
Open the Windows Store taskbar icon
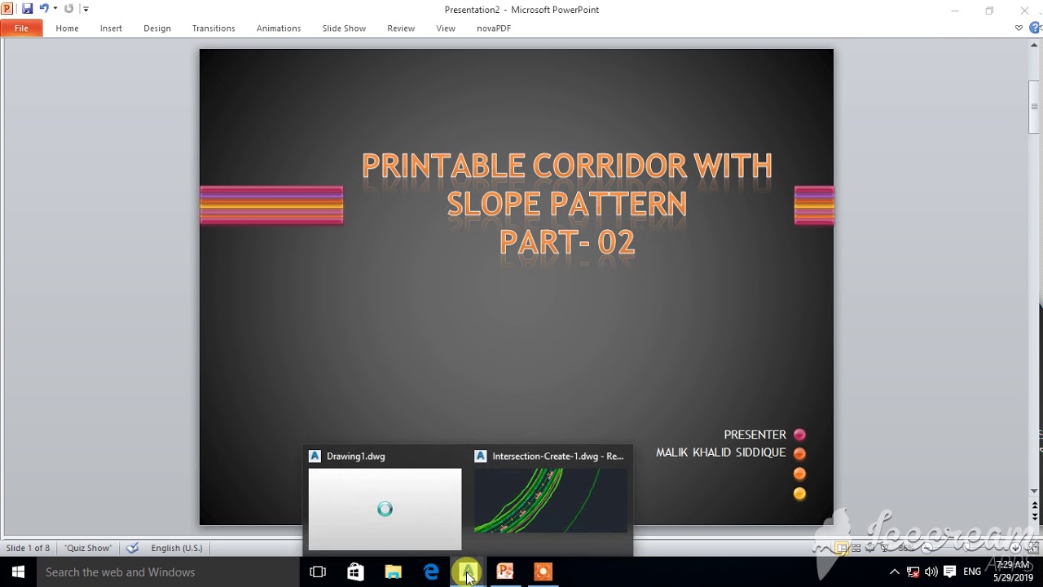coord(355,572)
